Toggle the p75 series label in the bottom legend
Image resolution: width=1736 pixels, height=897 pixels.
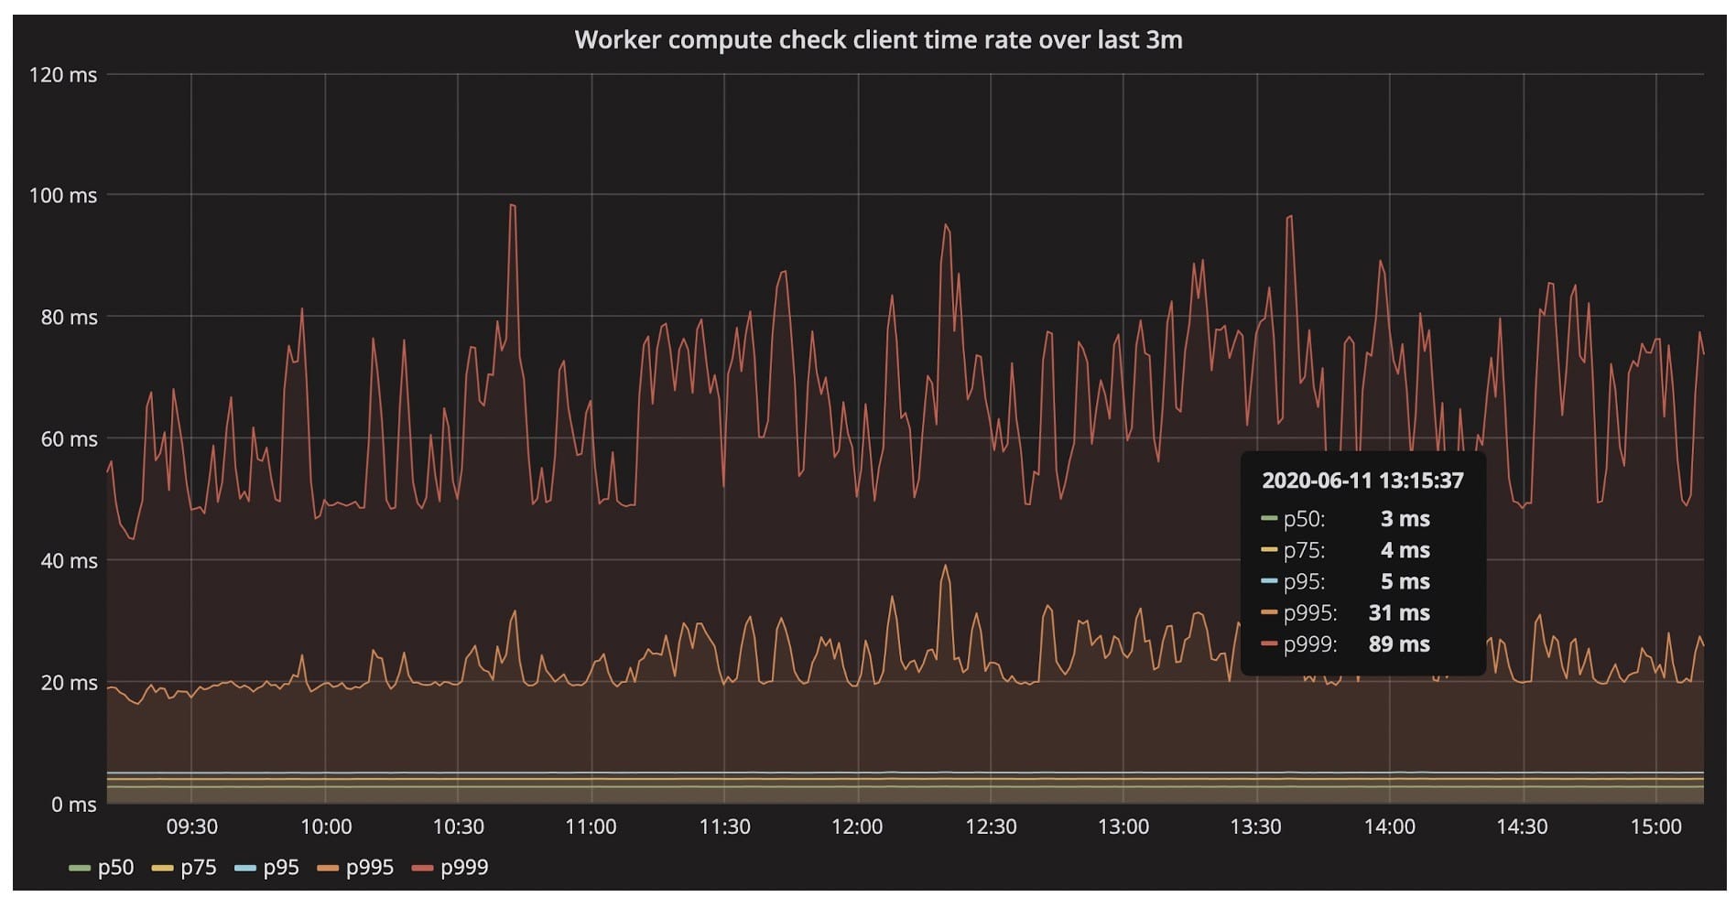[x=198, y=868]
